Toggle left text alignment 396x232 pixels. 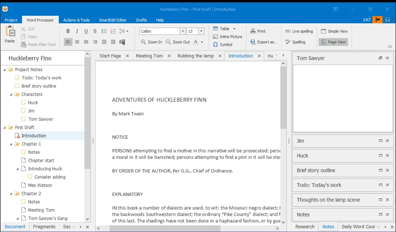[x=68, y=42]
